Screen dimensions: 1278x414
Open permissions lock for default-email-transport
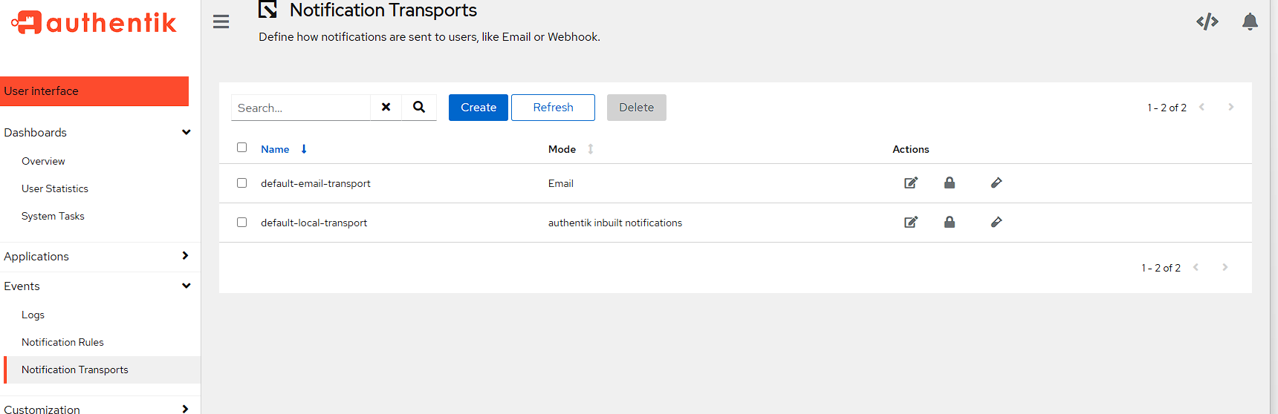coord(949,183)
